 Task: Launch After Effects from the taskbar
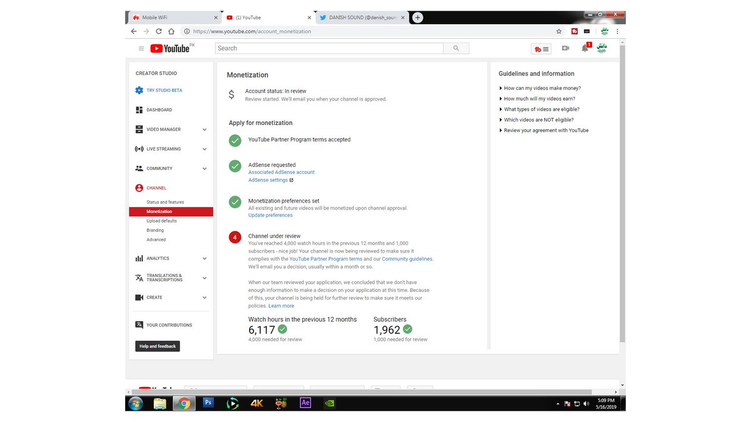pyautogui.click(x=305, y=403)
